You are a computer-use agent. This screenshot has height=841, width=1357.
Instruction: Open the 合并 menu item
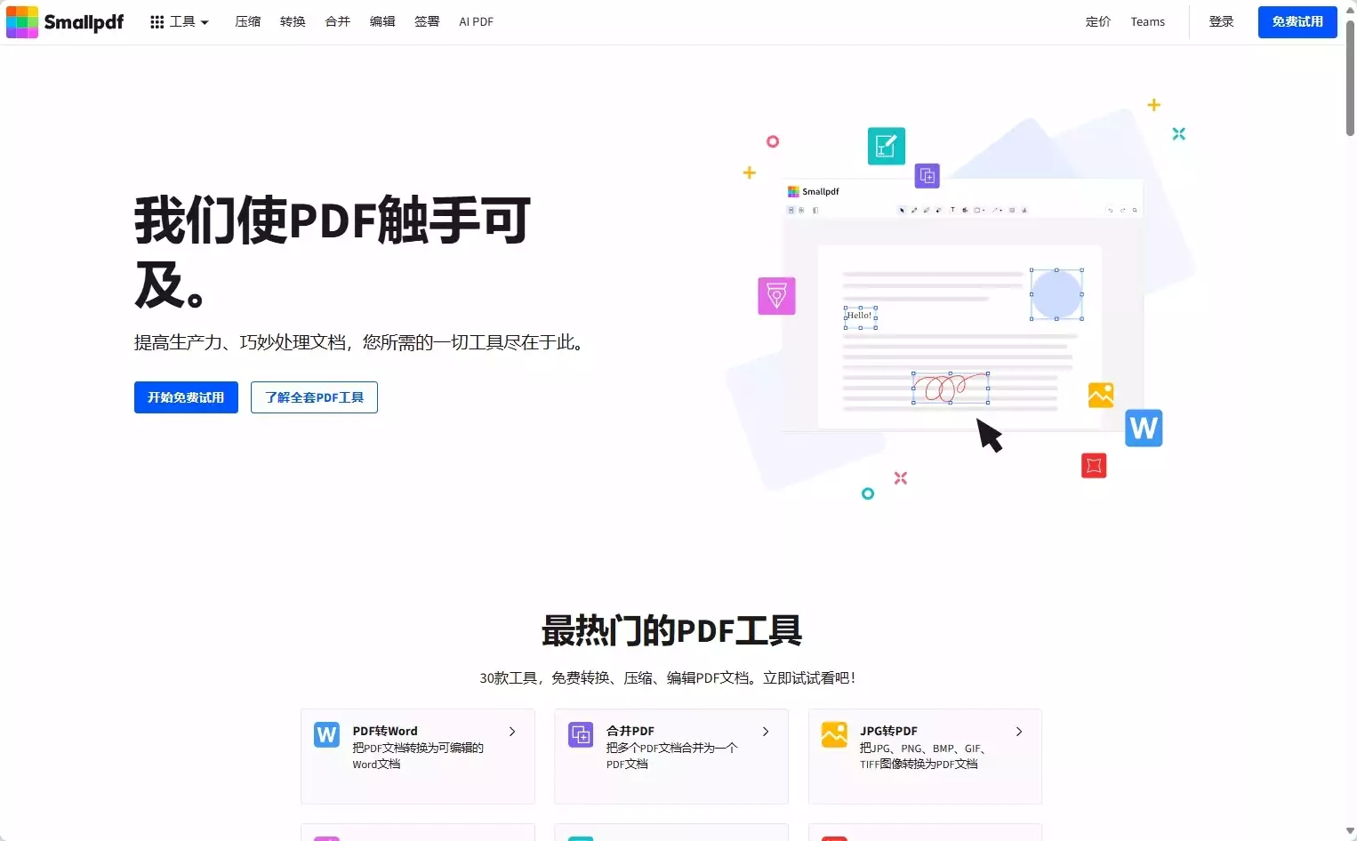coord(338,21)
